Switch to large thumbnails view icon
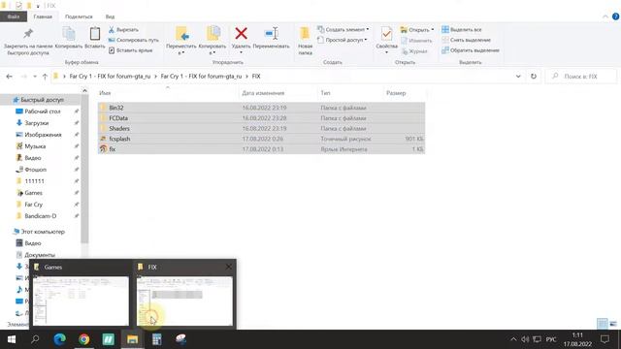Viewport: 621px width, 349px height. [613, 324]
